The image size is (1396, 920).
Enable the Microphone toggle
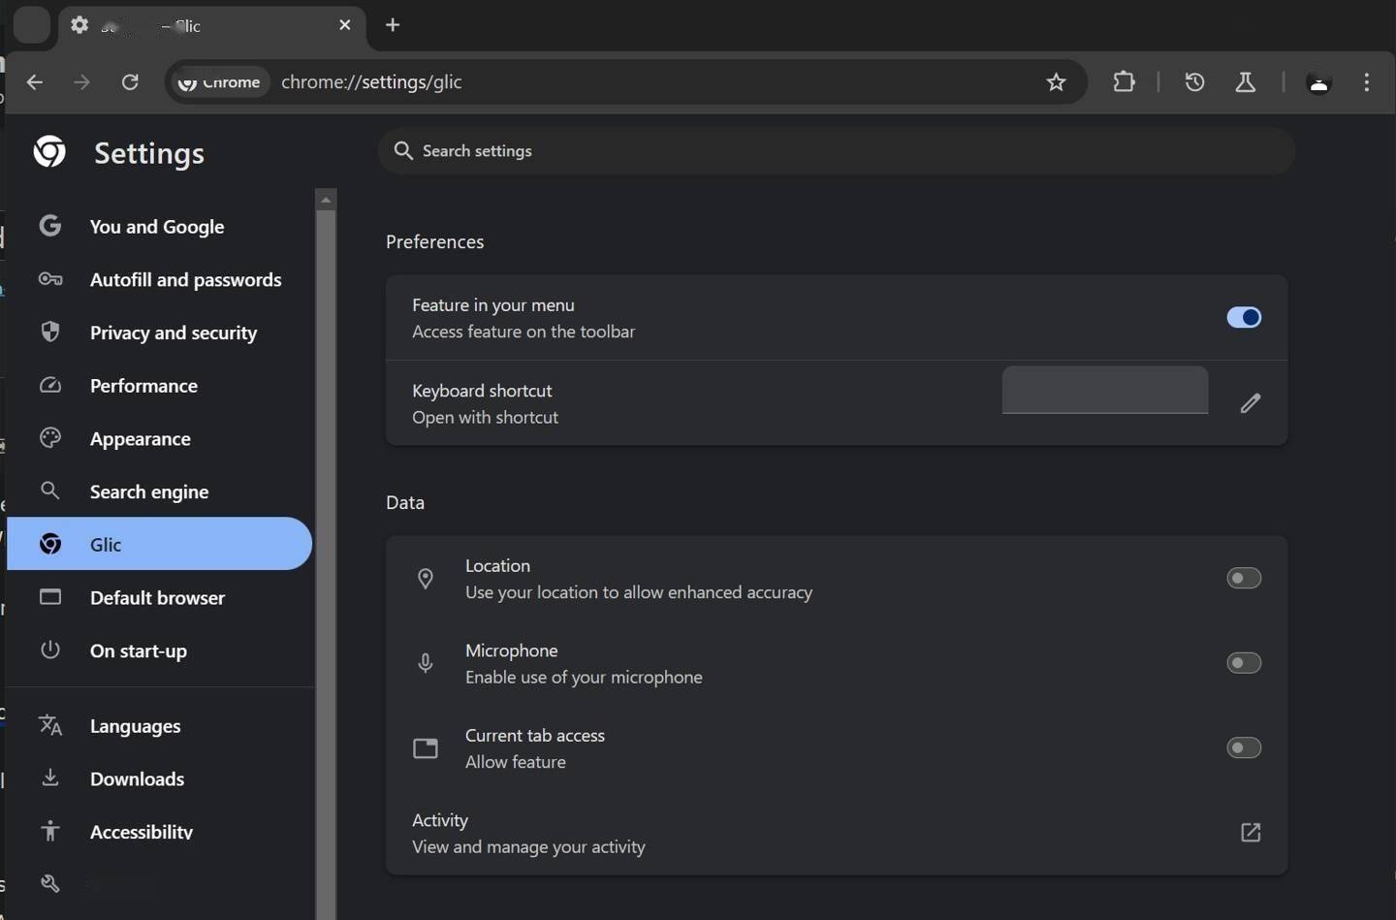1244,663
